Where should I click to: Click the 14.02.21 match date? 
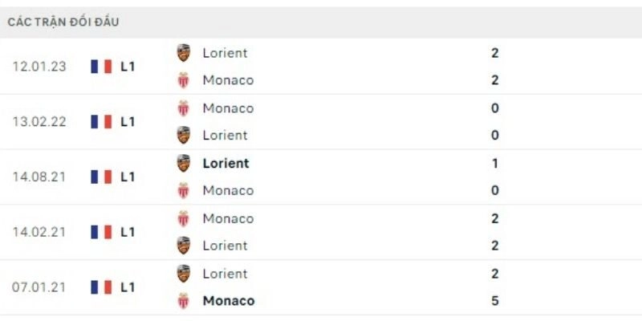[39, 232]
